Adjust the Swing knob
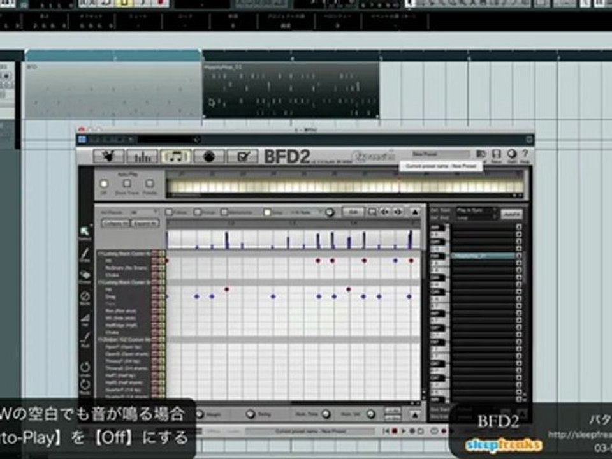Screen dimensions: 612x459 pos(251,414)
